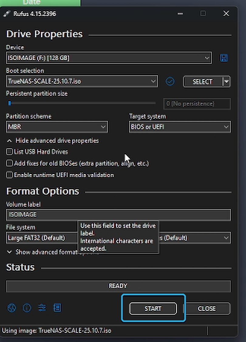
Task: Click the CLOSE button
Action: point(207,309)
